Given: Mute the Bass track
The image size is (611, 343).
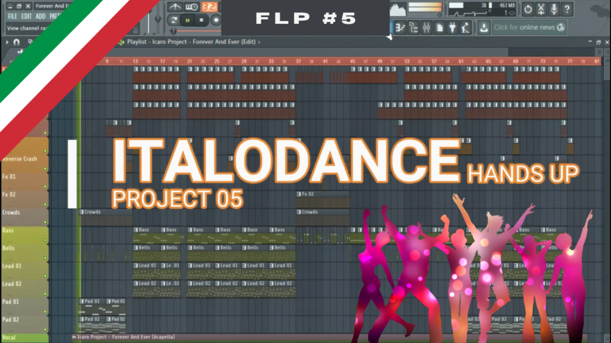Looking at the screenshot, I should coord(45,240).
